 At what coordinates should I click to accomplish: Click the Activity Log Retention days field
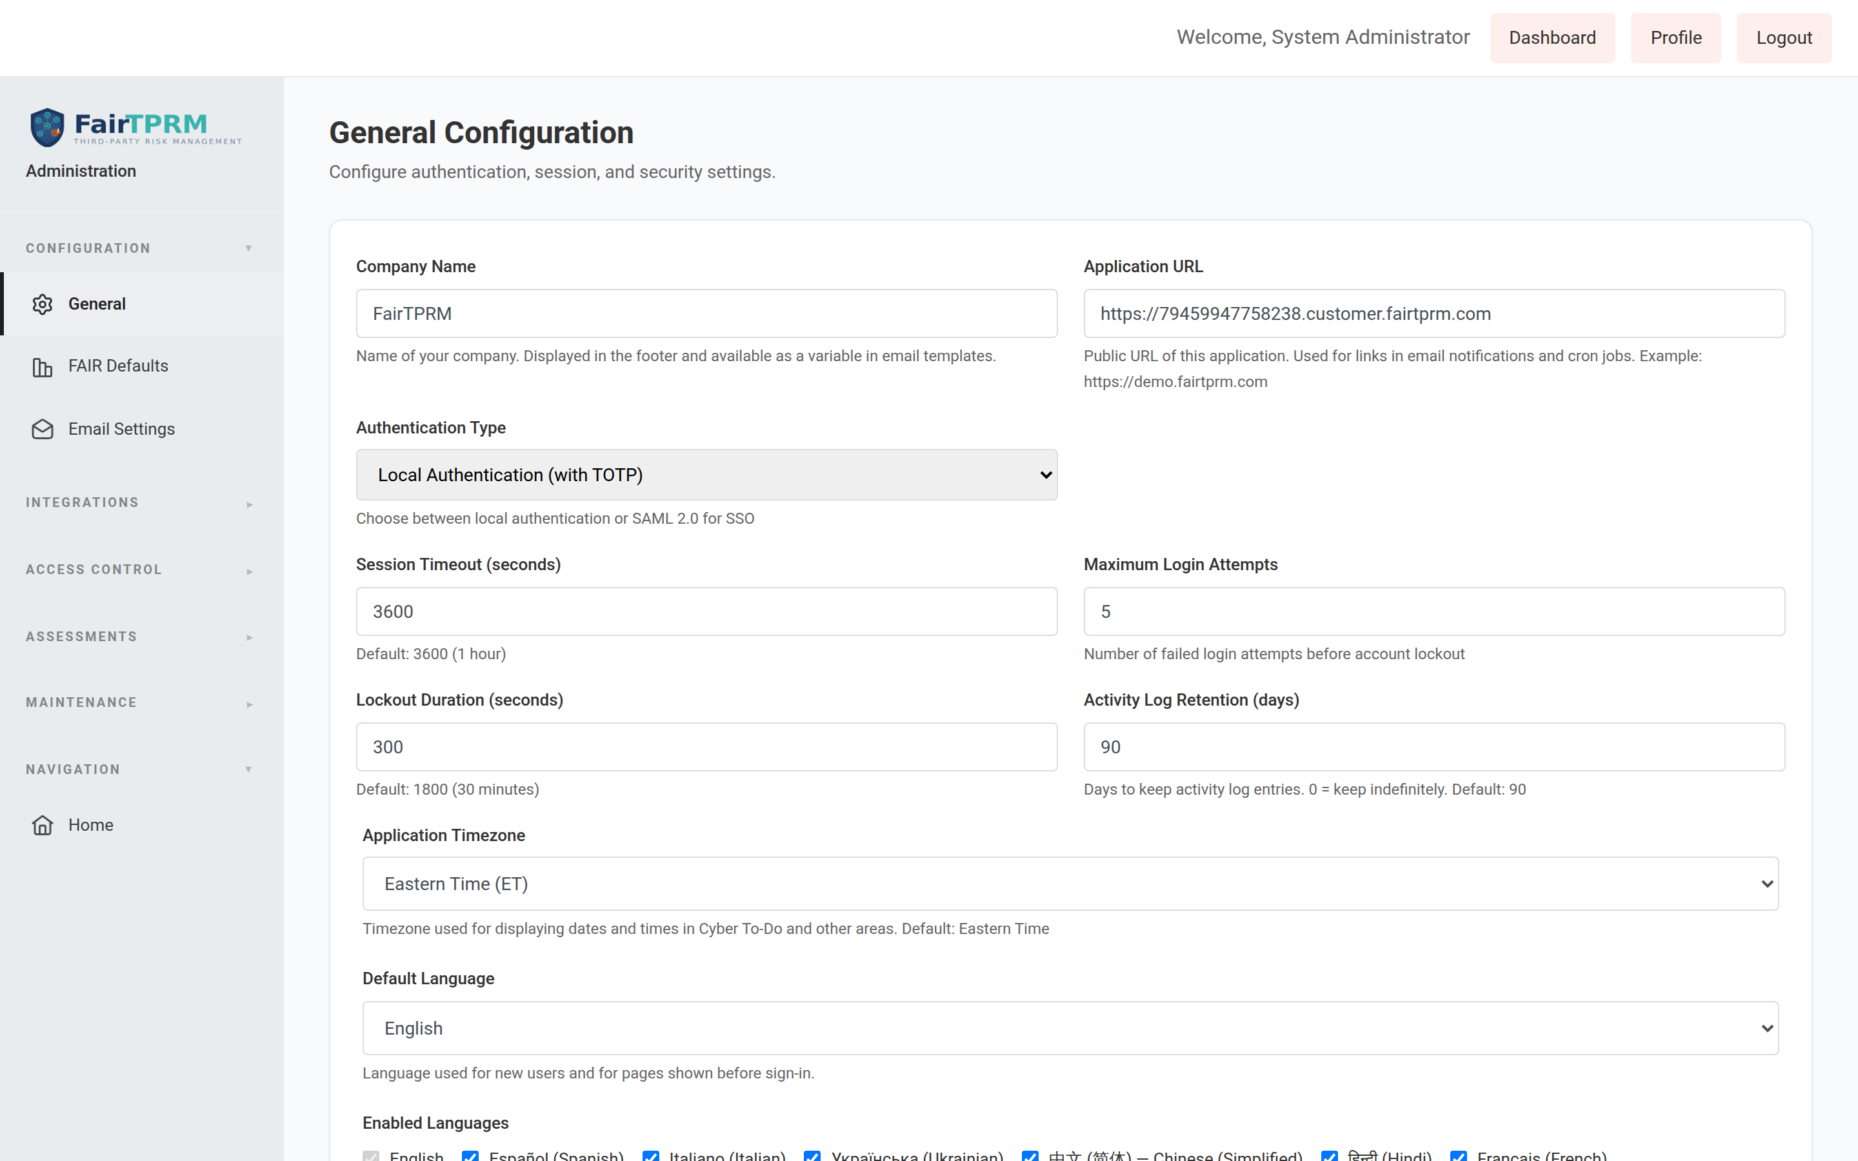point(1433,746)
